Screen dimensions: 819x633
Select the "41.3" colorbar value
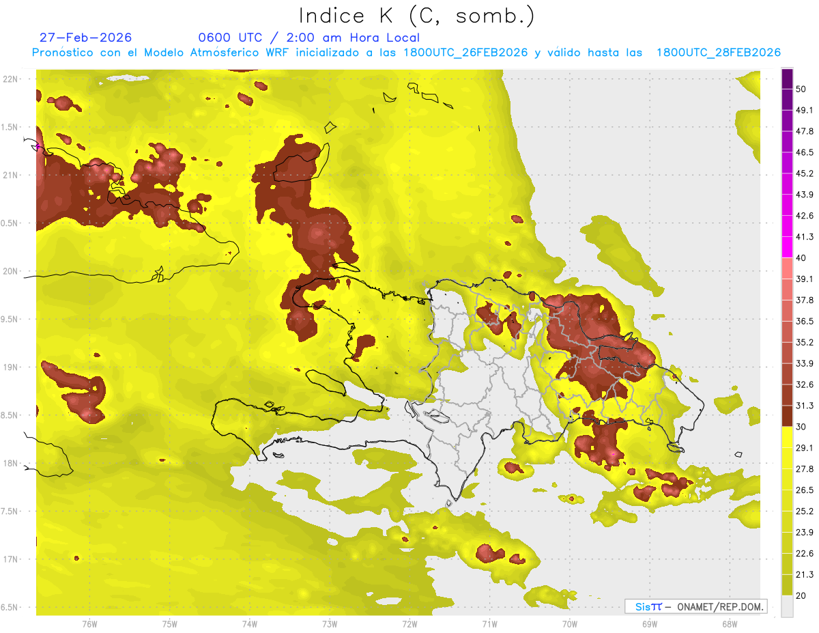805,237
